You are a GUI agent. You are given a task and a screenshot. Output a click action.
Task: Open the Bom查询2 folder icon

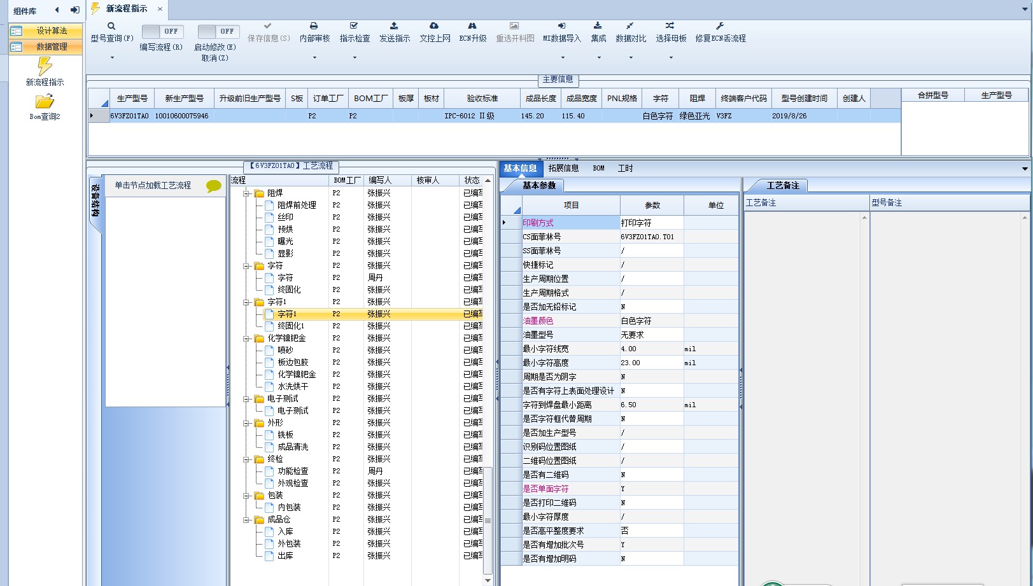coord(45,101)
